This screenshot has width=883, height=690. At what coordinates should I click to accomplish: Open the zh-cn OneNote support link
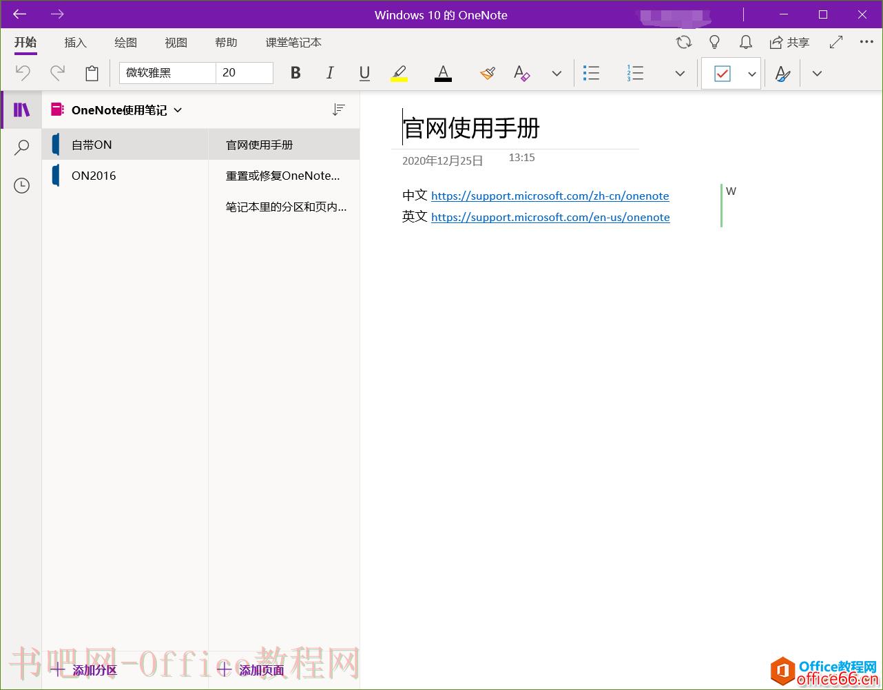coord(550,196)
